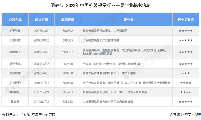Select stock code 603283

pyautogui.click(x=68, y=92)
